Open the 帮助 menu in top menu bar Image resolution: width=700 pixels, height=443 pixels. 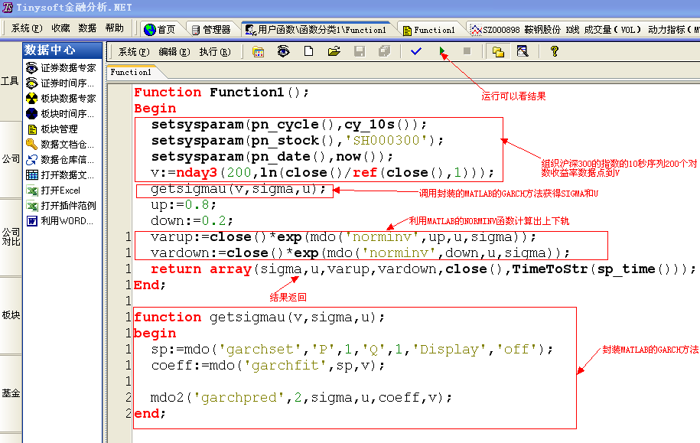click(114, 28)
